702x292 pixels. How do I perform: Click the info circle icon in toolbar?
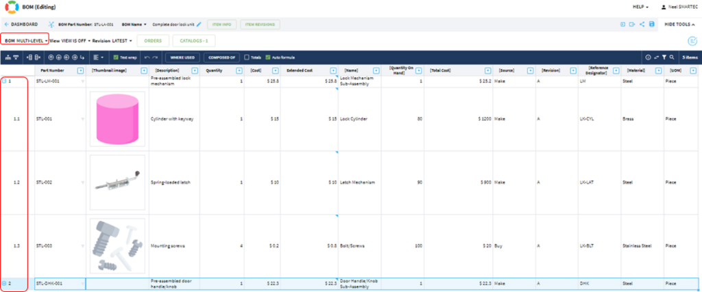click(648, 57)
